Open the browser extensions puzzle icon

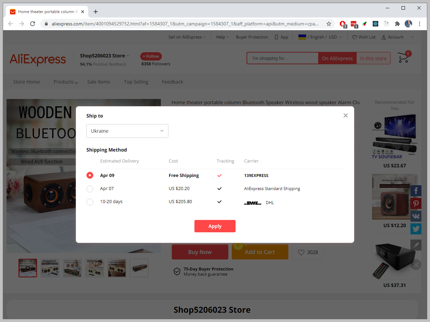[397, 24]
